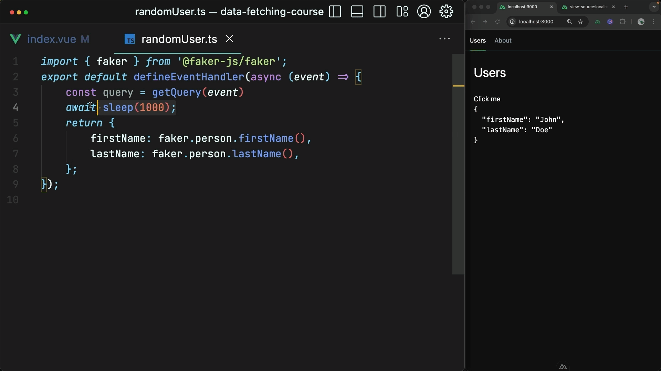Click the browser forward arrow
Image resolution: width=661 pixels, height=371 pixels.
click(485, 22)
